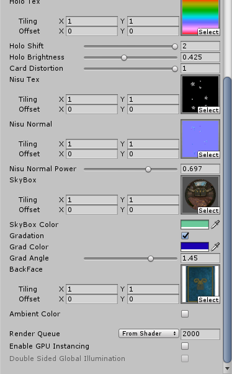
Task: Click the Holo Shift label
Action: point(27,46)
